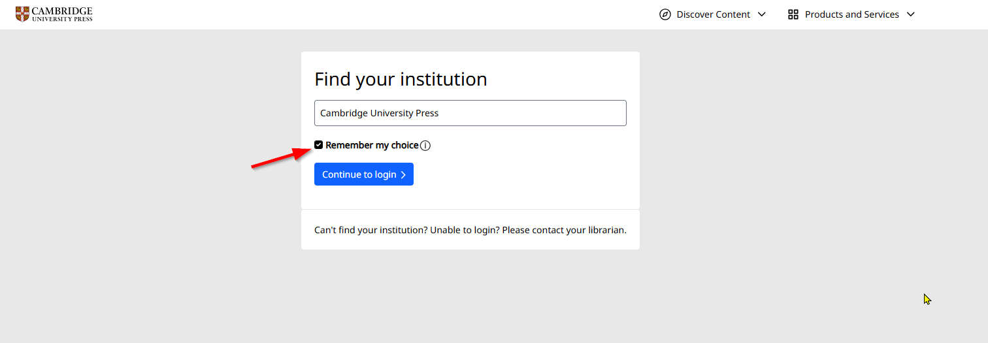Expand the Discover Content chevron

[761, 14]
